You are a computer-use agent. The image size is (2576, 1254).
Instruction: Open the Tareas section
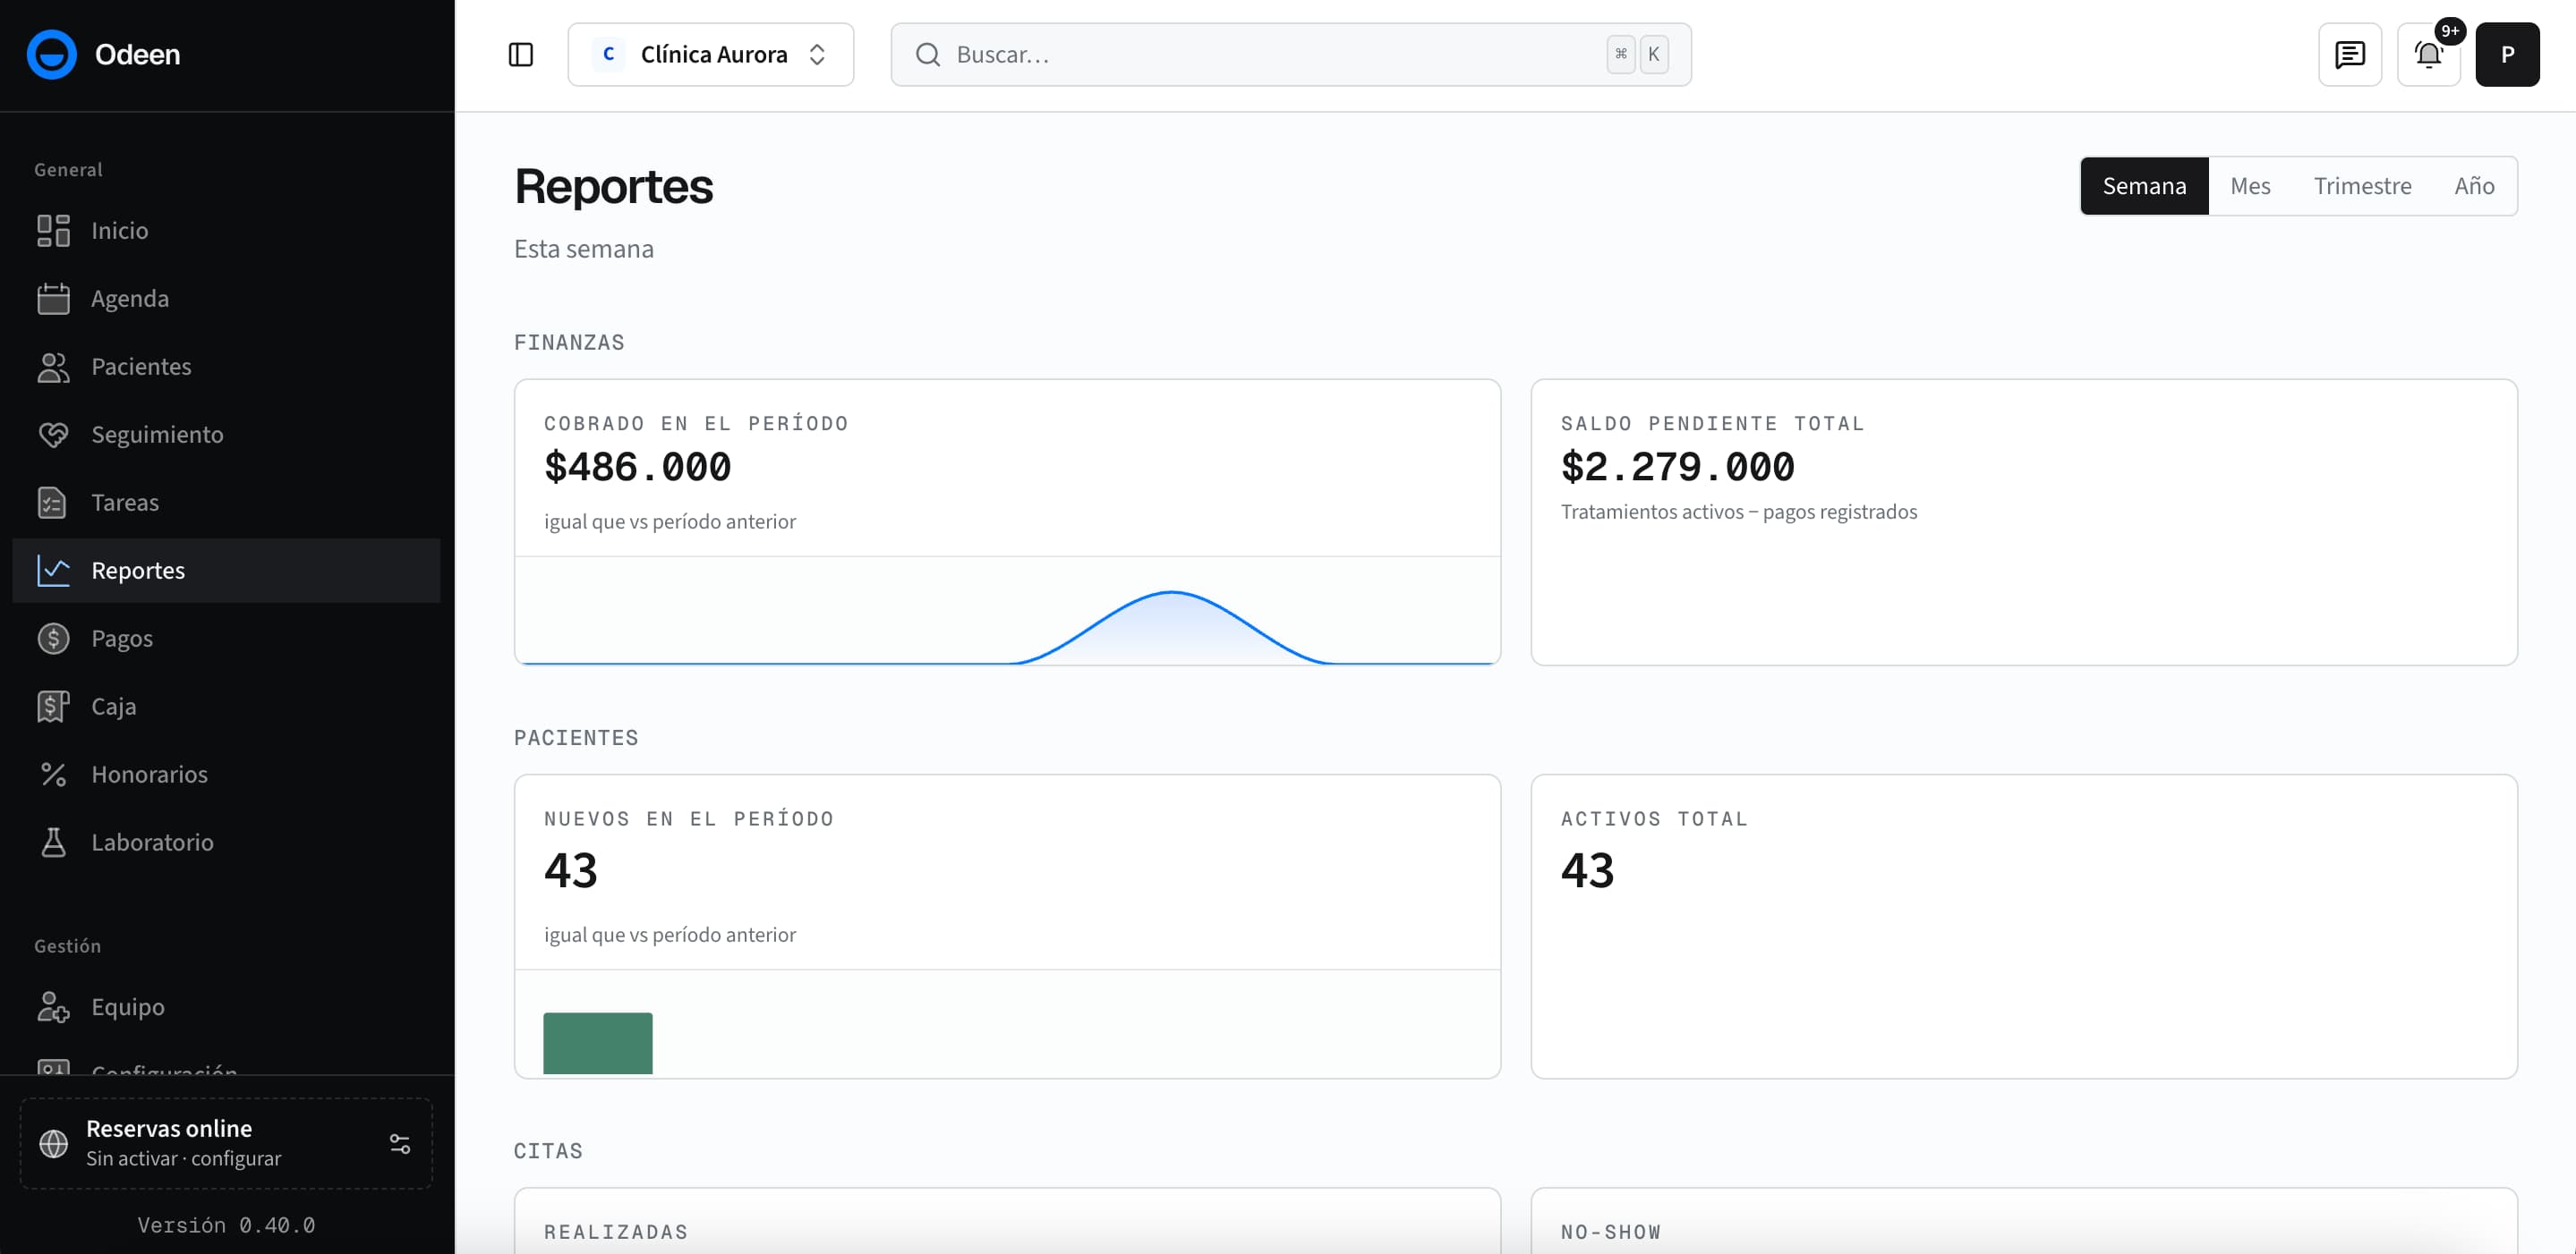pyautogui.click(x=226, y=502)
